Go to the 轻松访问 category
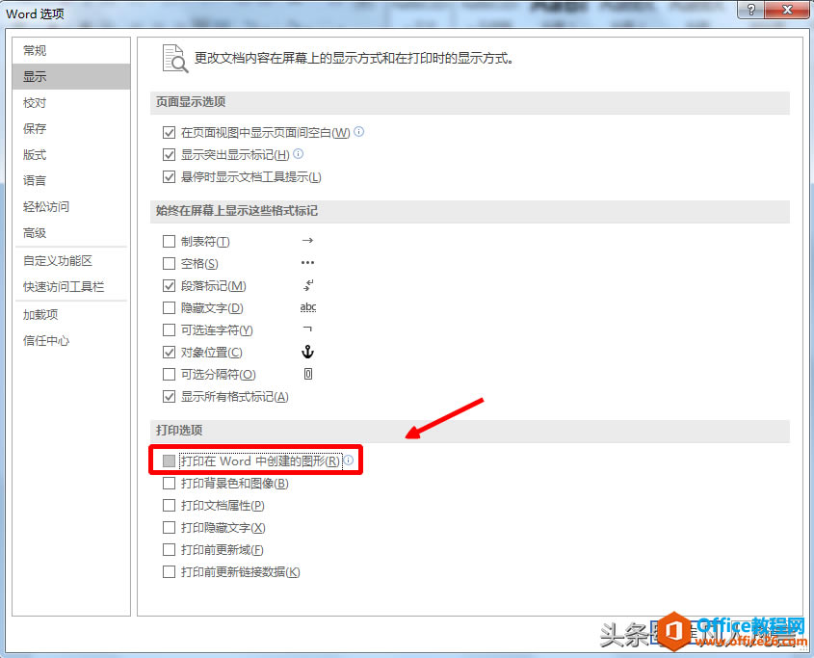This screenshot has height=658, width=814. 71,206
